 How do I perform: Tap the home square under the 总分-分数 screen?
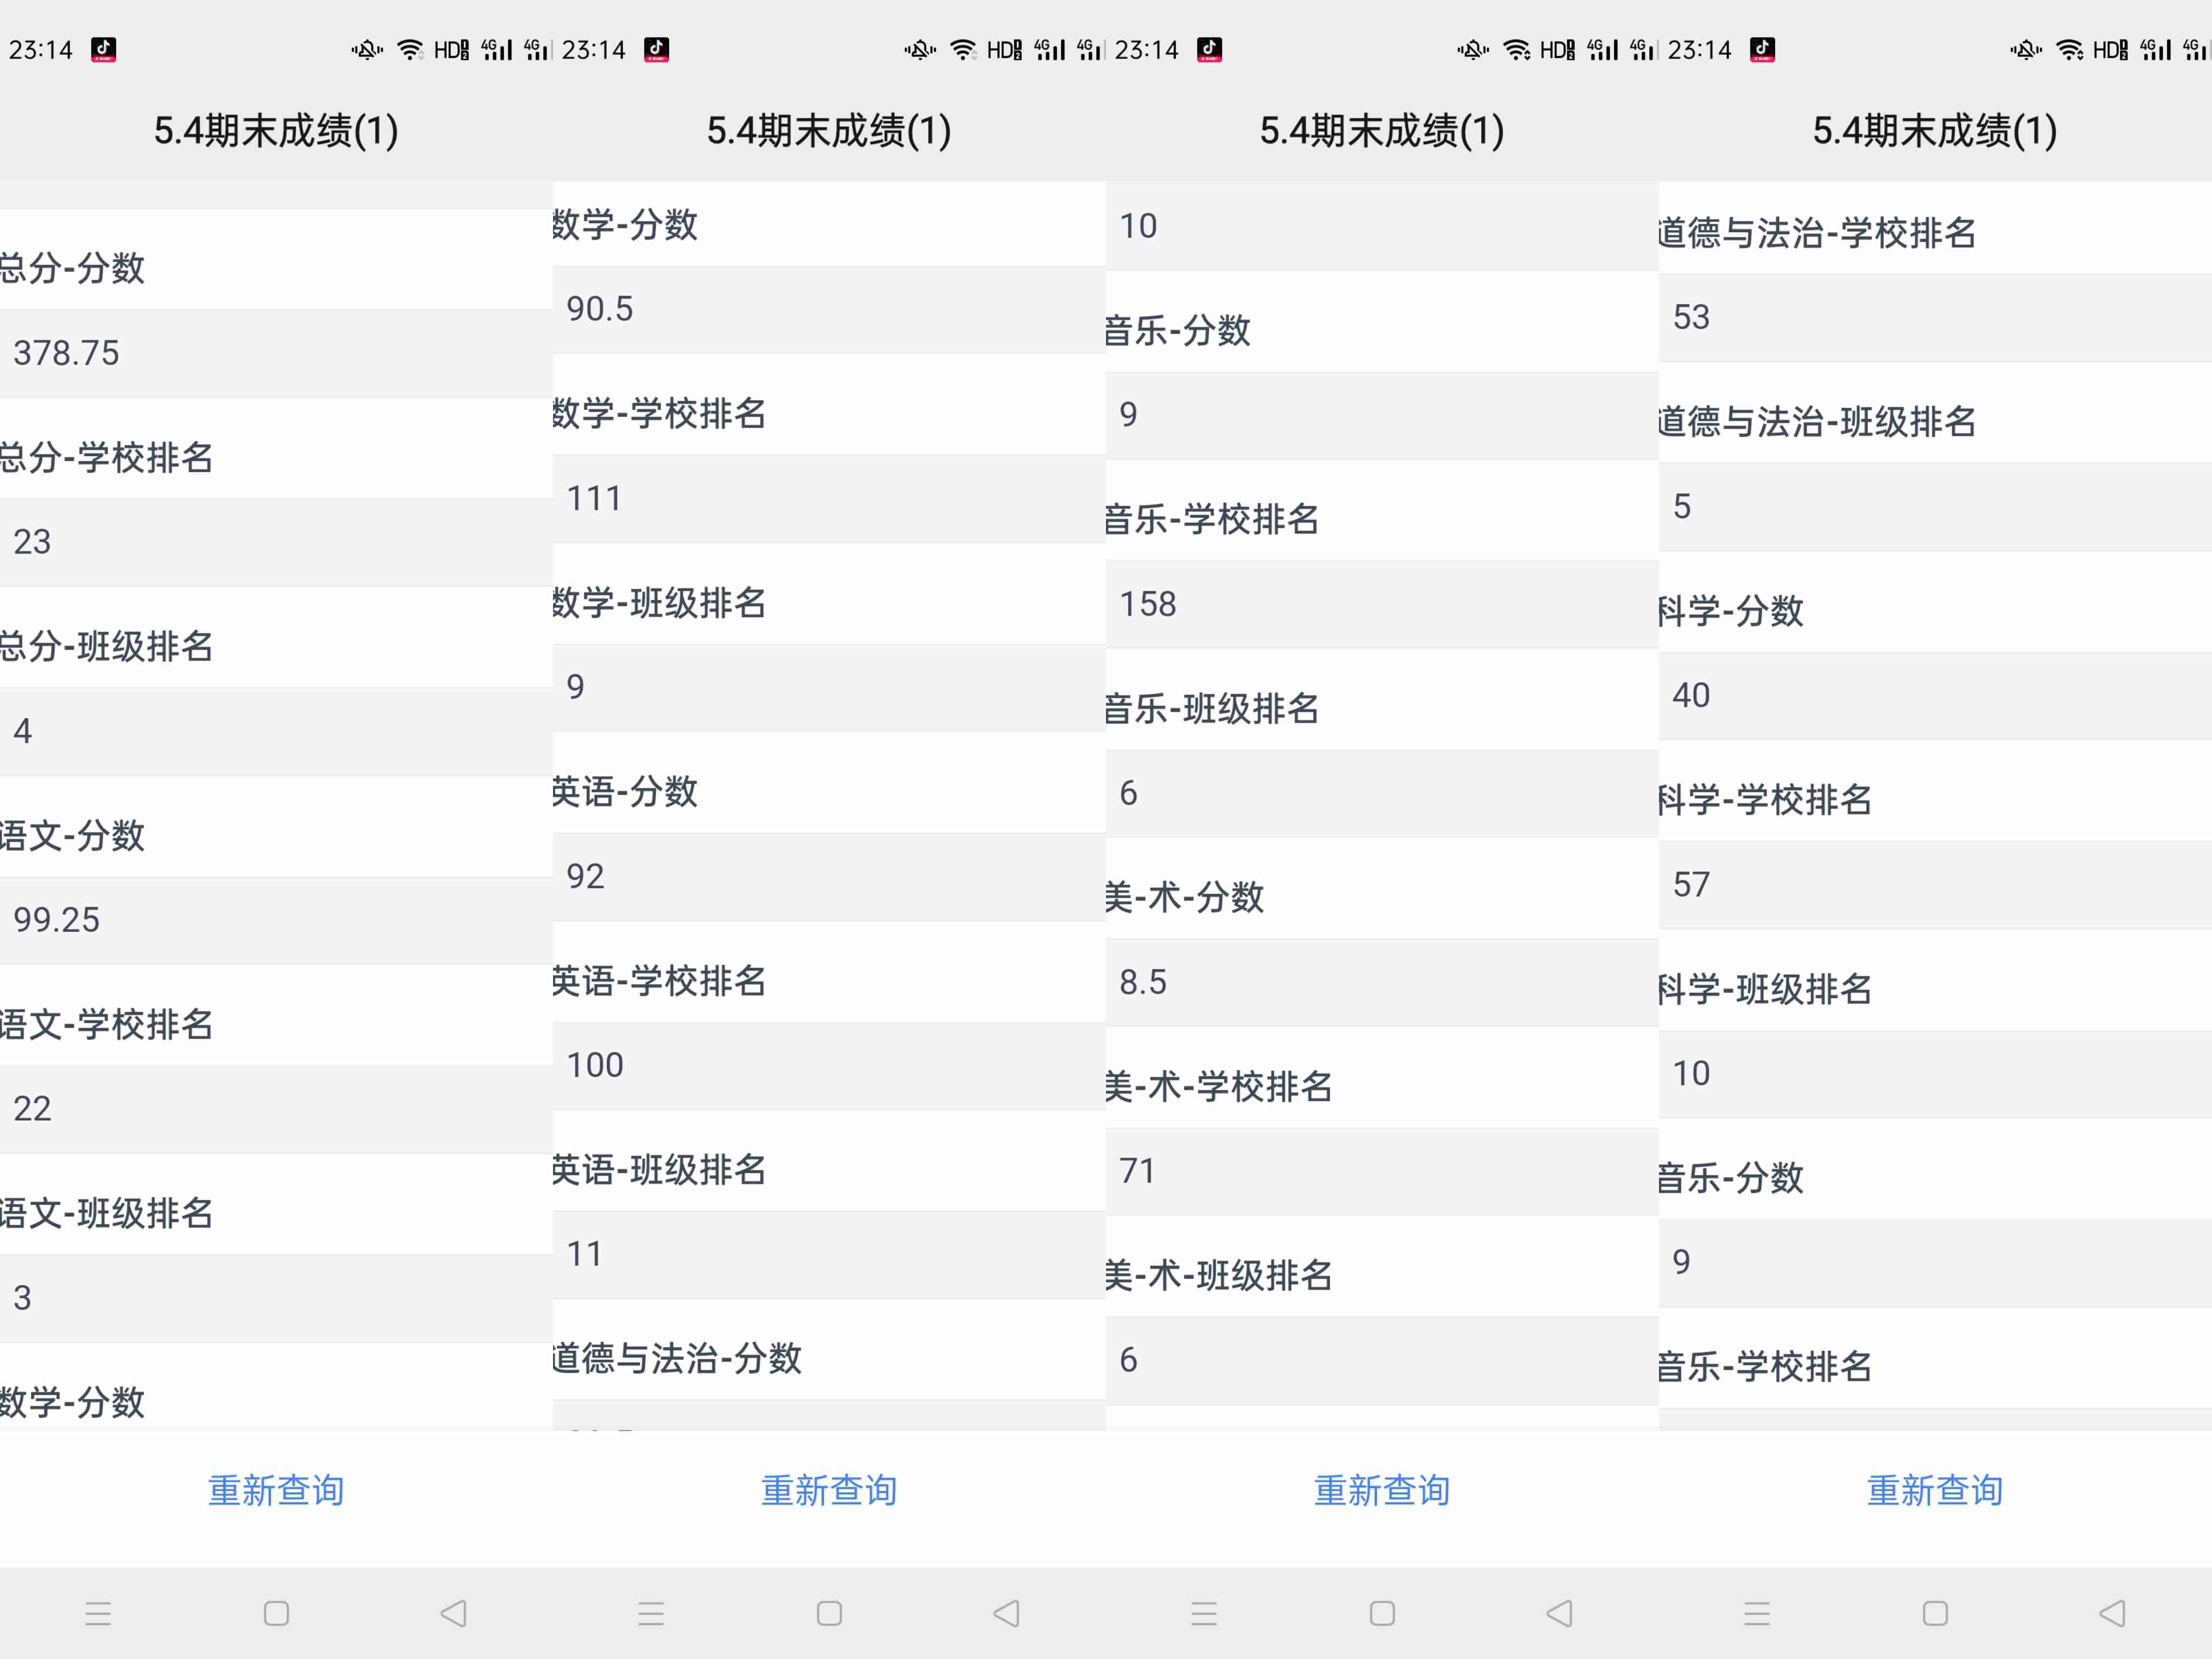pos(276,1613)
